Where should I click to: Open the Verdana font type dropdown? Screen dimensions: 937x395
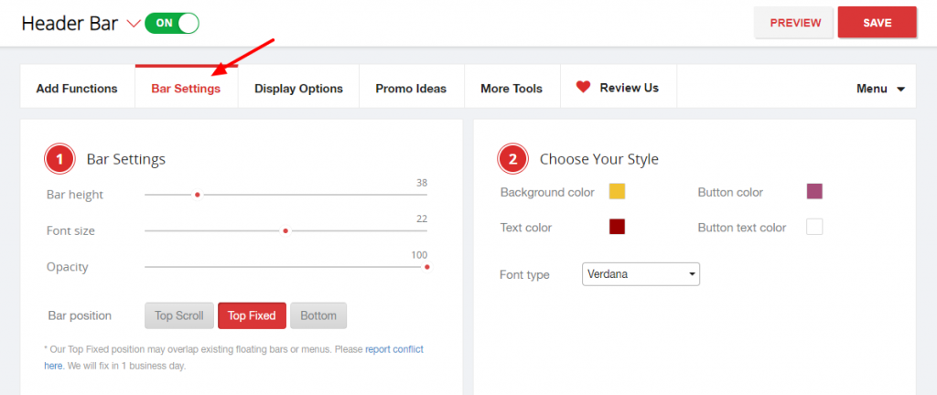641,274
